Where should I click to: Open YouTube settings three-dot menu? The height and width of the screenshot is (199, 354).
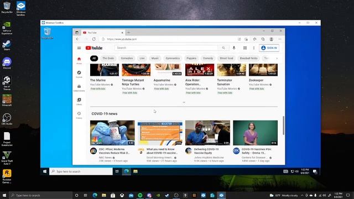pyautogui.click(x=254, y=48)
